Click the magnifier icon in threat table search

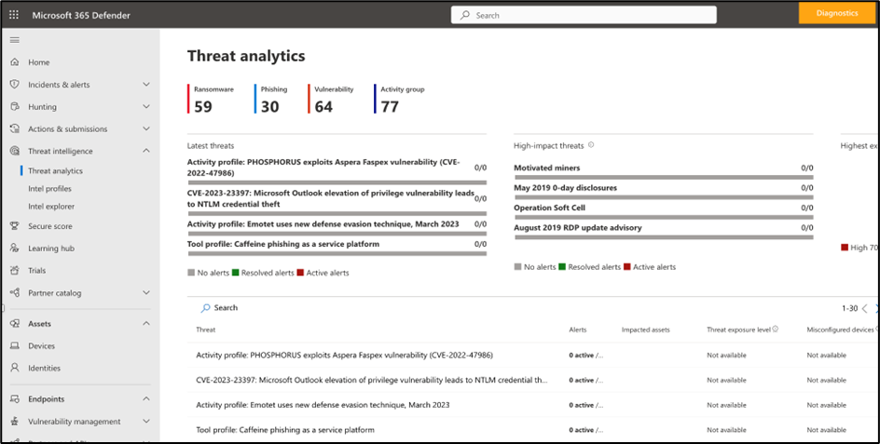[205, 308]
